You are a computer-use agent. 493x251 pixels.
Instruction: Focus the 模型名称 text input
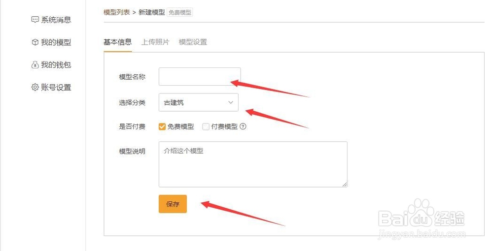click(x=199, y=76)
